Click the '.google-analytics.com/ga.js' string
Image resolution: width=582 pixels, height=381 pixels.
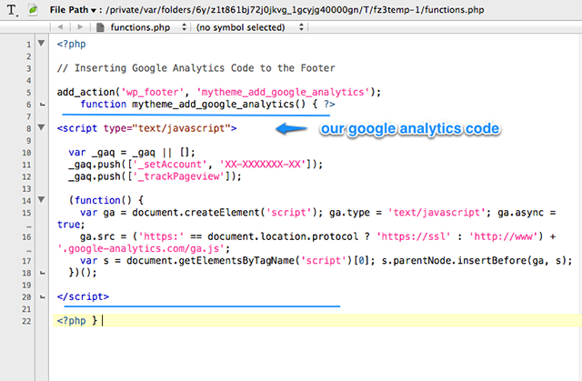(141, 248)
